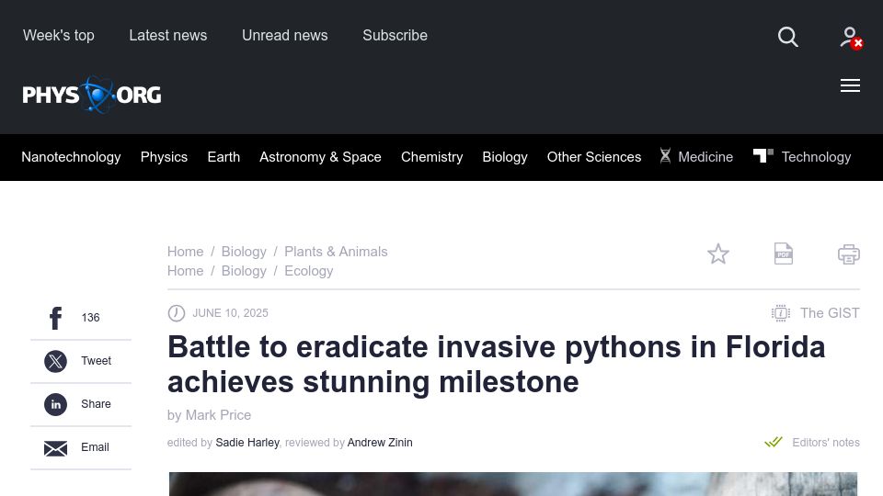Click the article headline about pythons

(x=496, y=365)
